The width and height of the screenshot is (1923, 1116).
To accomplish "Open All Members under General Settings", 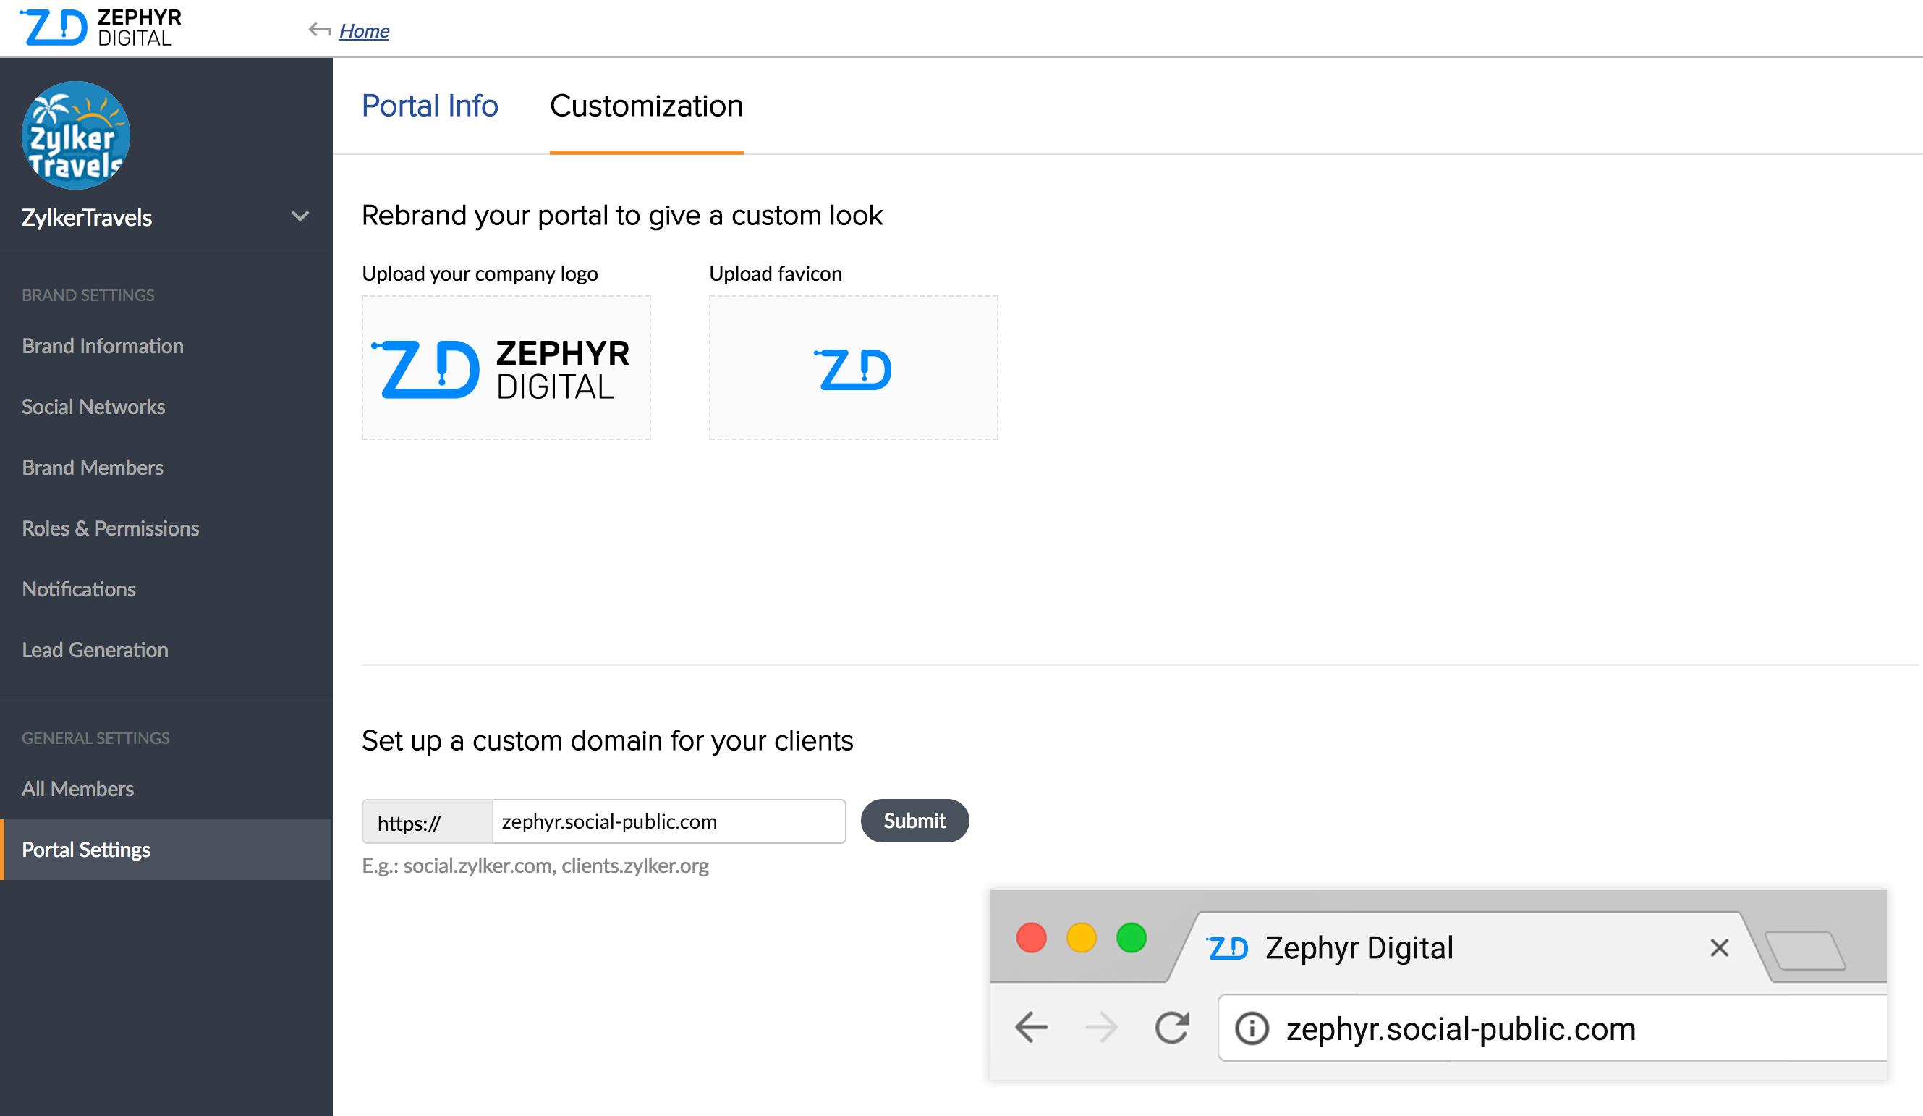I will 78,789.
